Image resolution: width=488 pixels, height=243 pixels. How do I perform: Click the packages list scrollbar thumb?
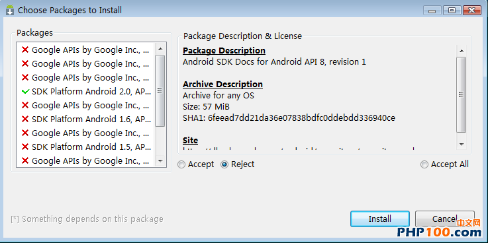point(160,90)
